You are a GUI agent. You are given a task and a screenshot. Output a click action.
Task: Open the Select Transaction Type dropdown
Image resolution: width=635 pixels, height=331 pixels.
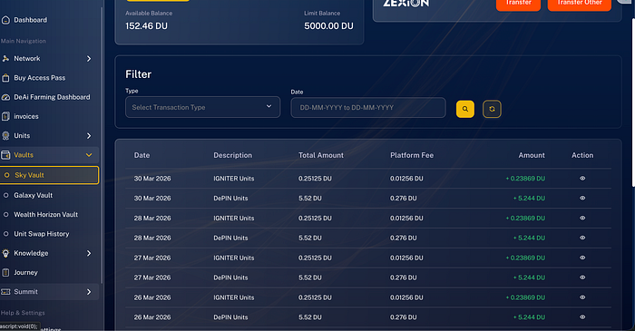point(202,107)
